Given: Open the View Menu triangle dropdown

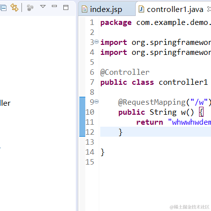Looking at the screenshot, I should pyautogui.click(x=43, y=6).
